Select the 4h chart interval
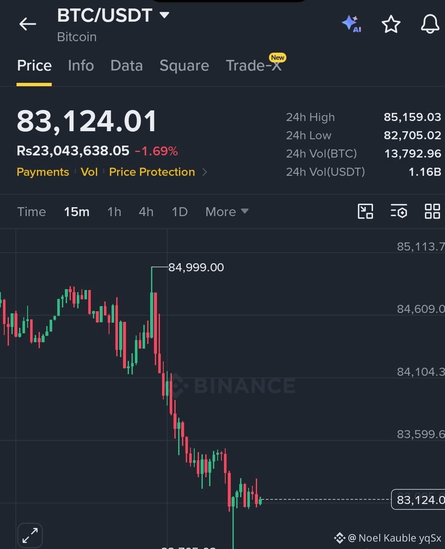Screen dimensions: 445x549 146,211
